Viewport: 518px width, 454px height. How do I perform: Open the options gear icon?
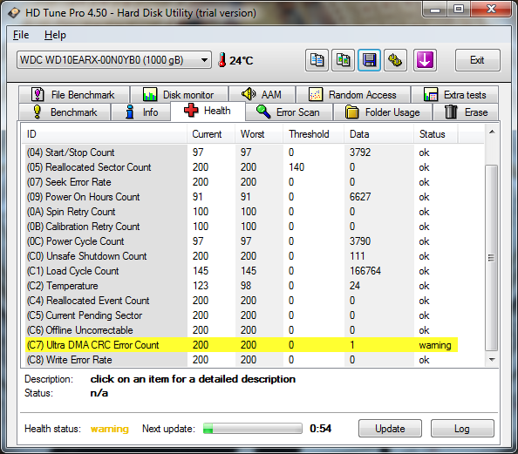coord(395,60)
